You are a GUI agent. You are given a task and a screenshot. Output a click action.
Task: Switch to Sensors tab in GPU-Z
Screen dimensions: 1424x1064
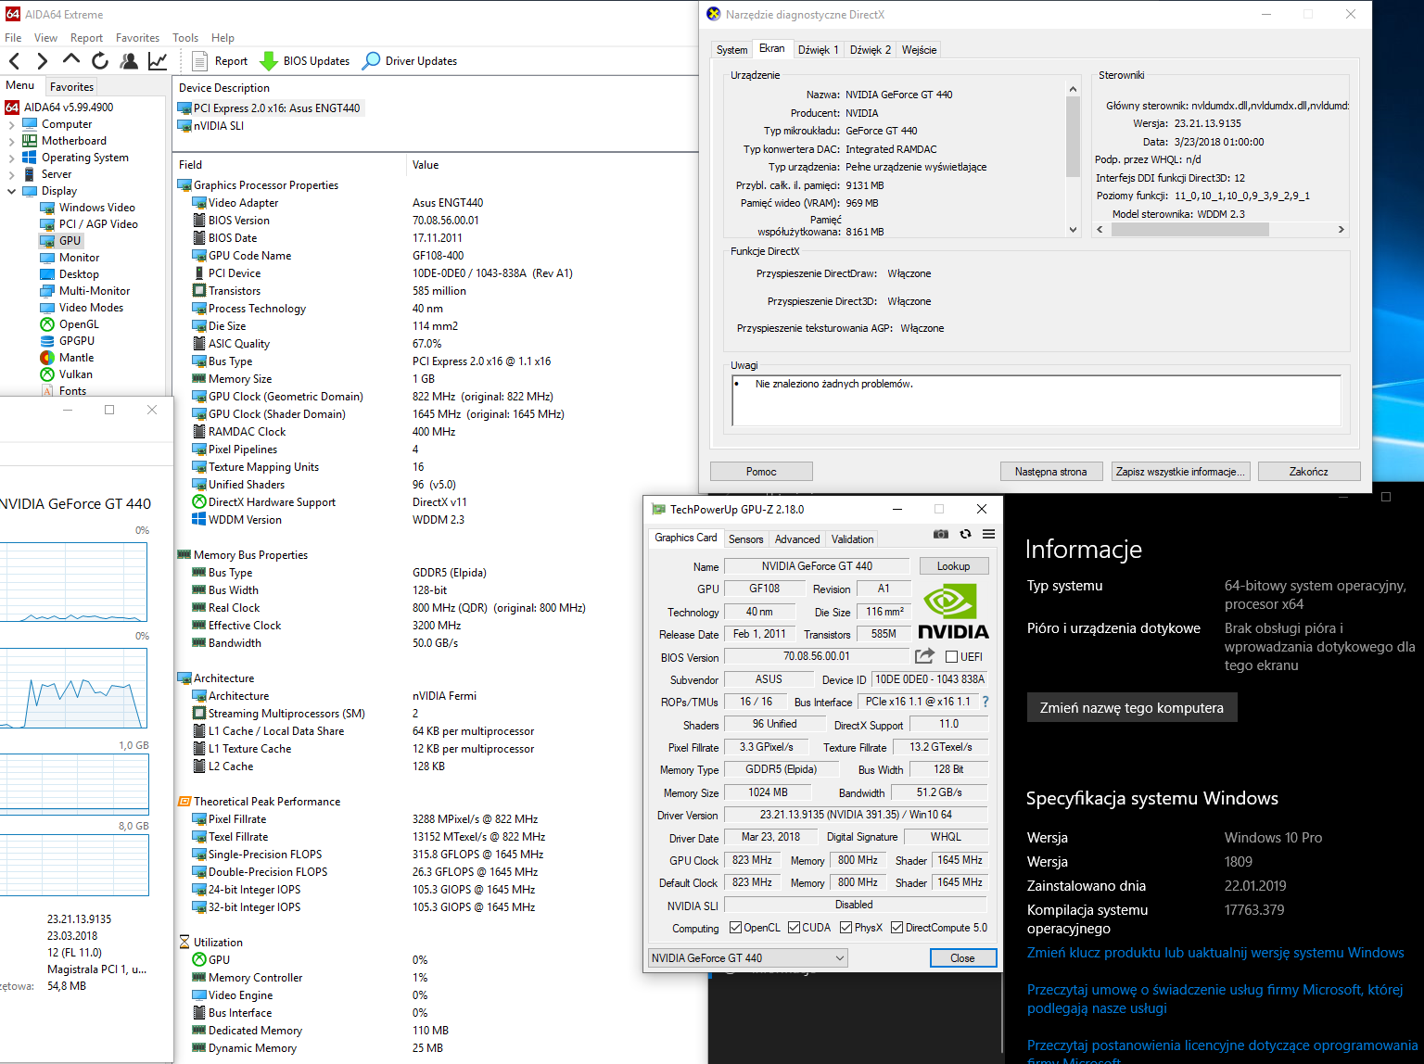click(x=745, y=539)
